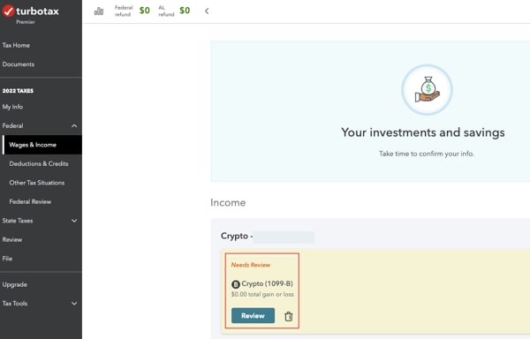The image size is (530, 339).
Task: Click the Review button for Crypto
Action: pos(253,316)
